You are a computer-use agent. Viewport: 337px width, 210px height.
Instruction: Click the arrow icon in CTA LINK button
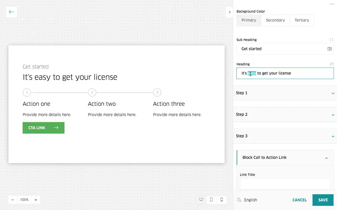coord(56,128)
